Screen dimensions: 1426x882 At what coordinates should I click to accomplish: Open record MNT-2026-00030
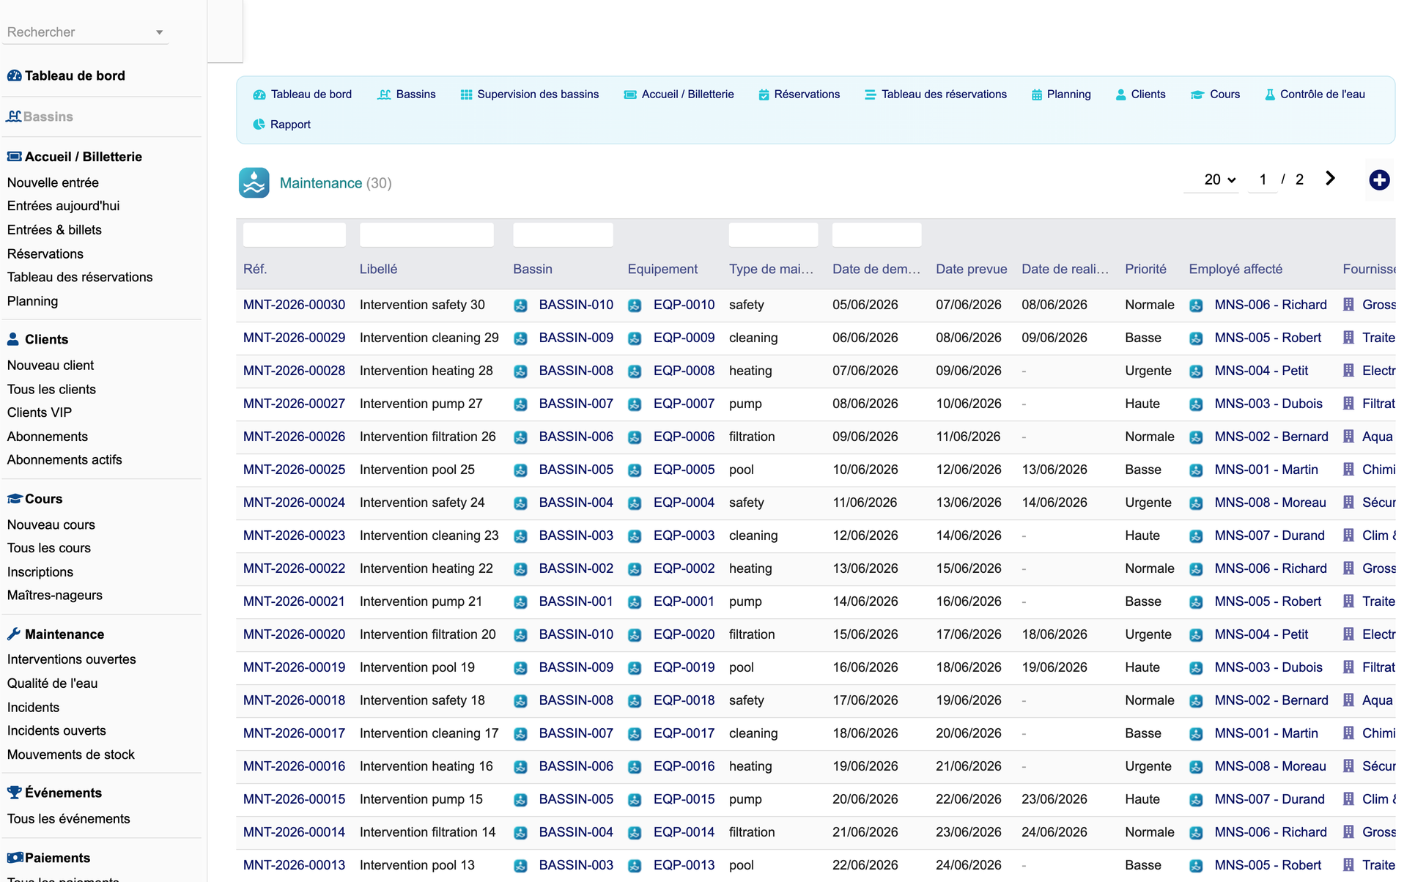click(x=294, y=305)
